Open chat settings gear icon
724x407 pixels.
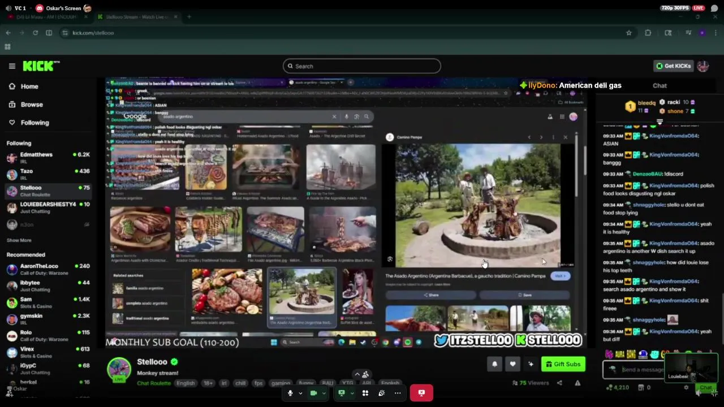pos(686,388)
